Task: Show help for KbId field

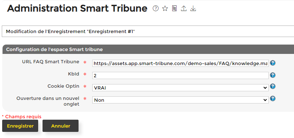Action: tap(273, 75)
